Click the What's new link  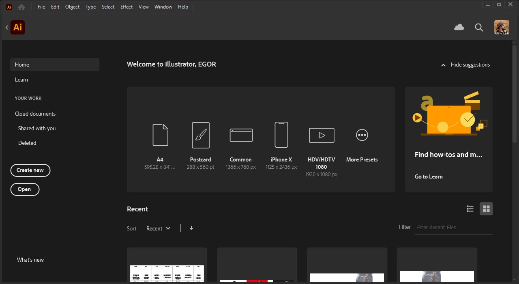pyautogui.click(x=30, y=260)
